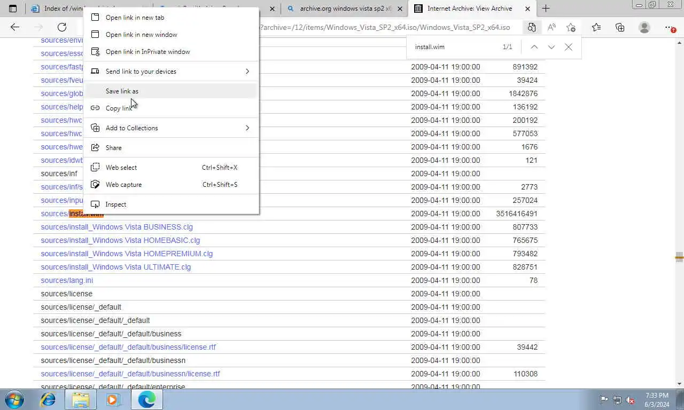Expand Add to Collections submenu
The image size is (684, 410).
(x=171, y=128)
